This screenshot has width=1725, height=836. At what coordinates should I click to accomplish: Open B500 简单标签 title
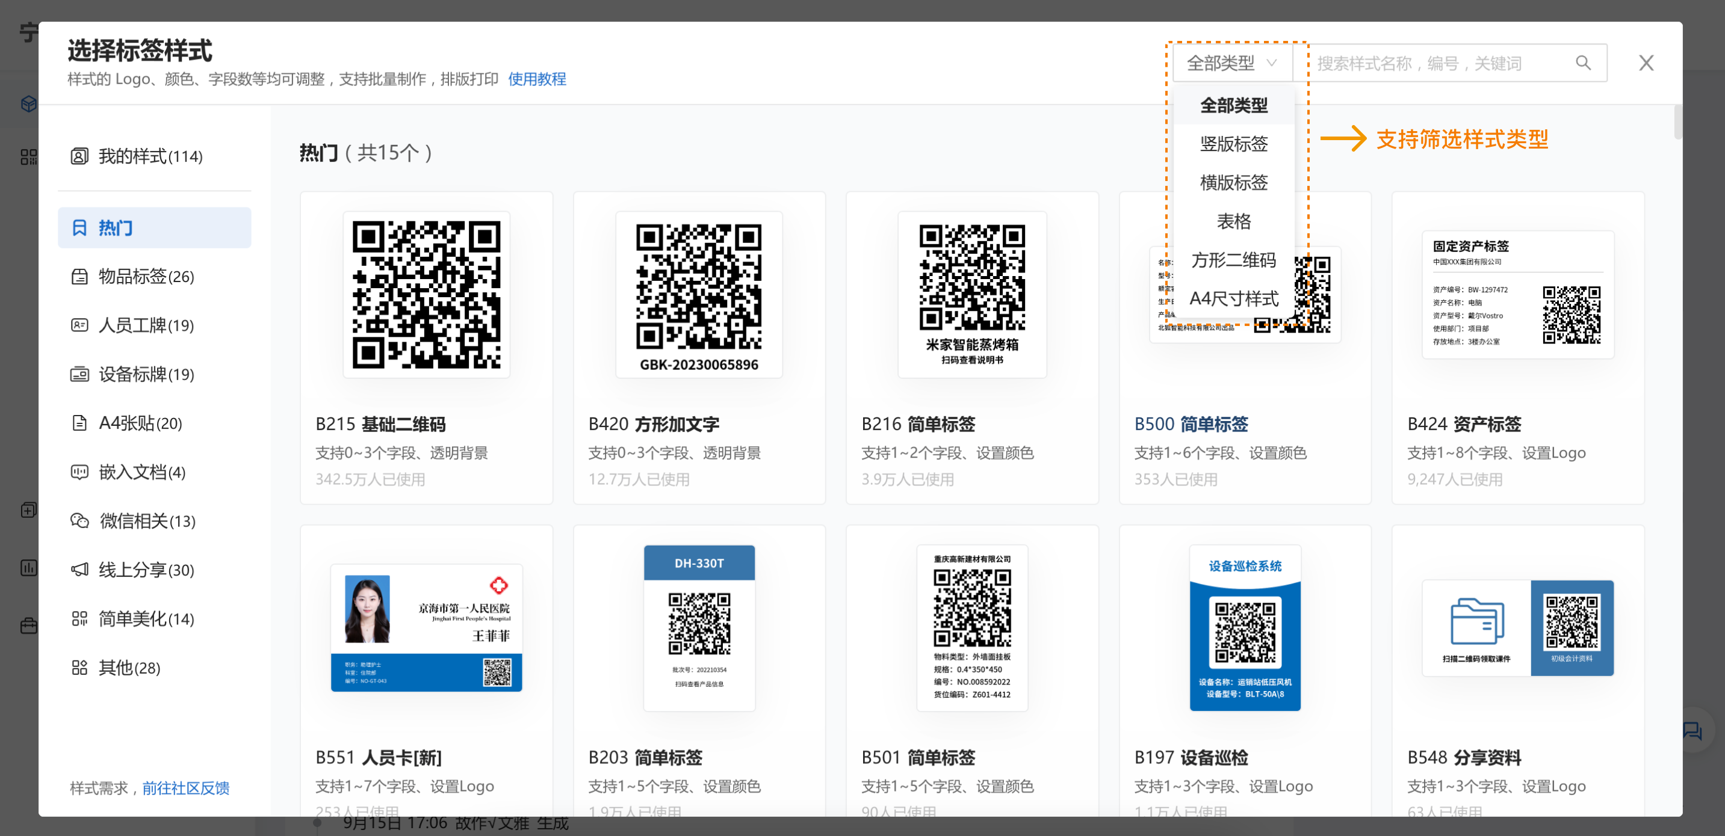click(x=1191, y=423)
